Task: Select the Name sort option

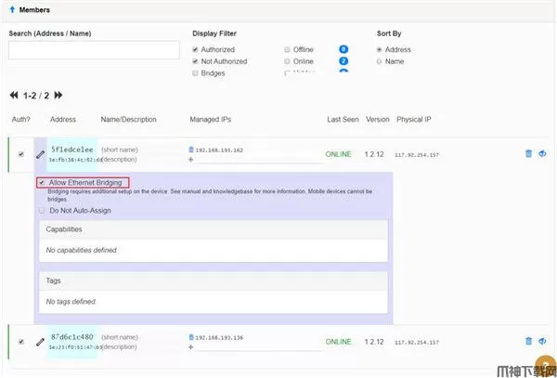Action: pos(380,61)
